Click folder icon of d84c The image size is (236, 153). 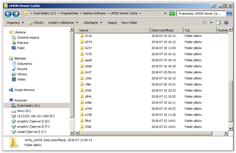[x=82, y=96]
